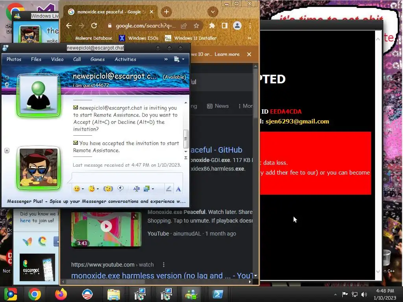Switch to the News search tab
The image size is (403, 302).
(x=218, y=106)
